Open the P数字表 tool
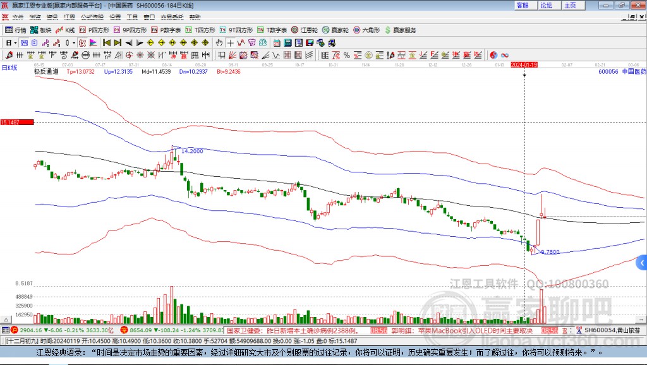The width and height of the screenshot is (647, 365). point(166,30)
